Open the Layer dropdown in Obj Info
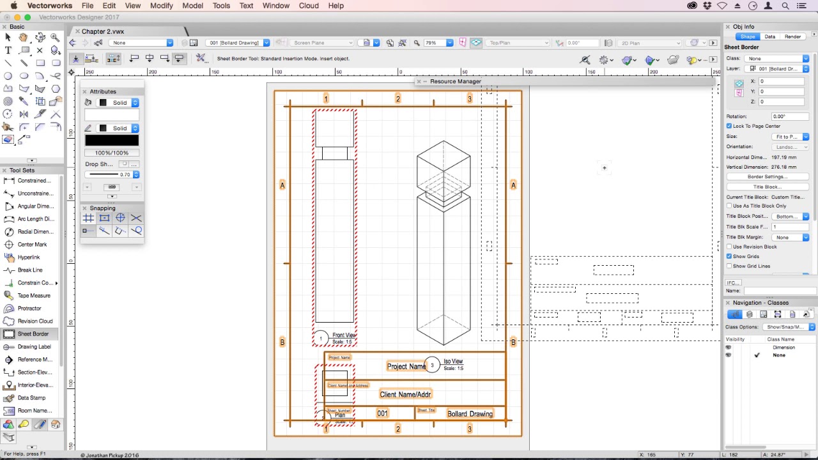This screenshot has height=460, width=818. pos(778,68)
